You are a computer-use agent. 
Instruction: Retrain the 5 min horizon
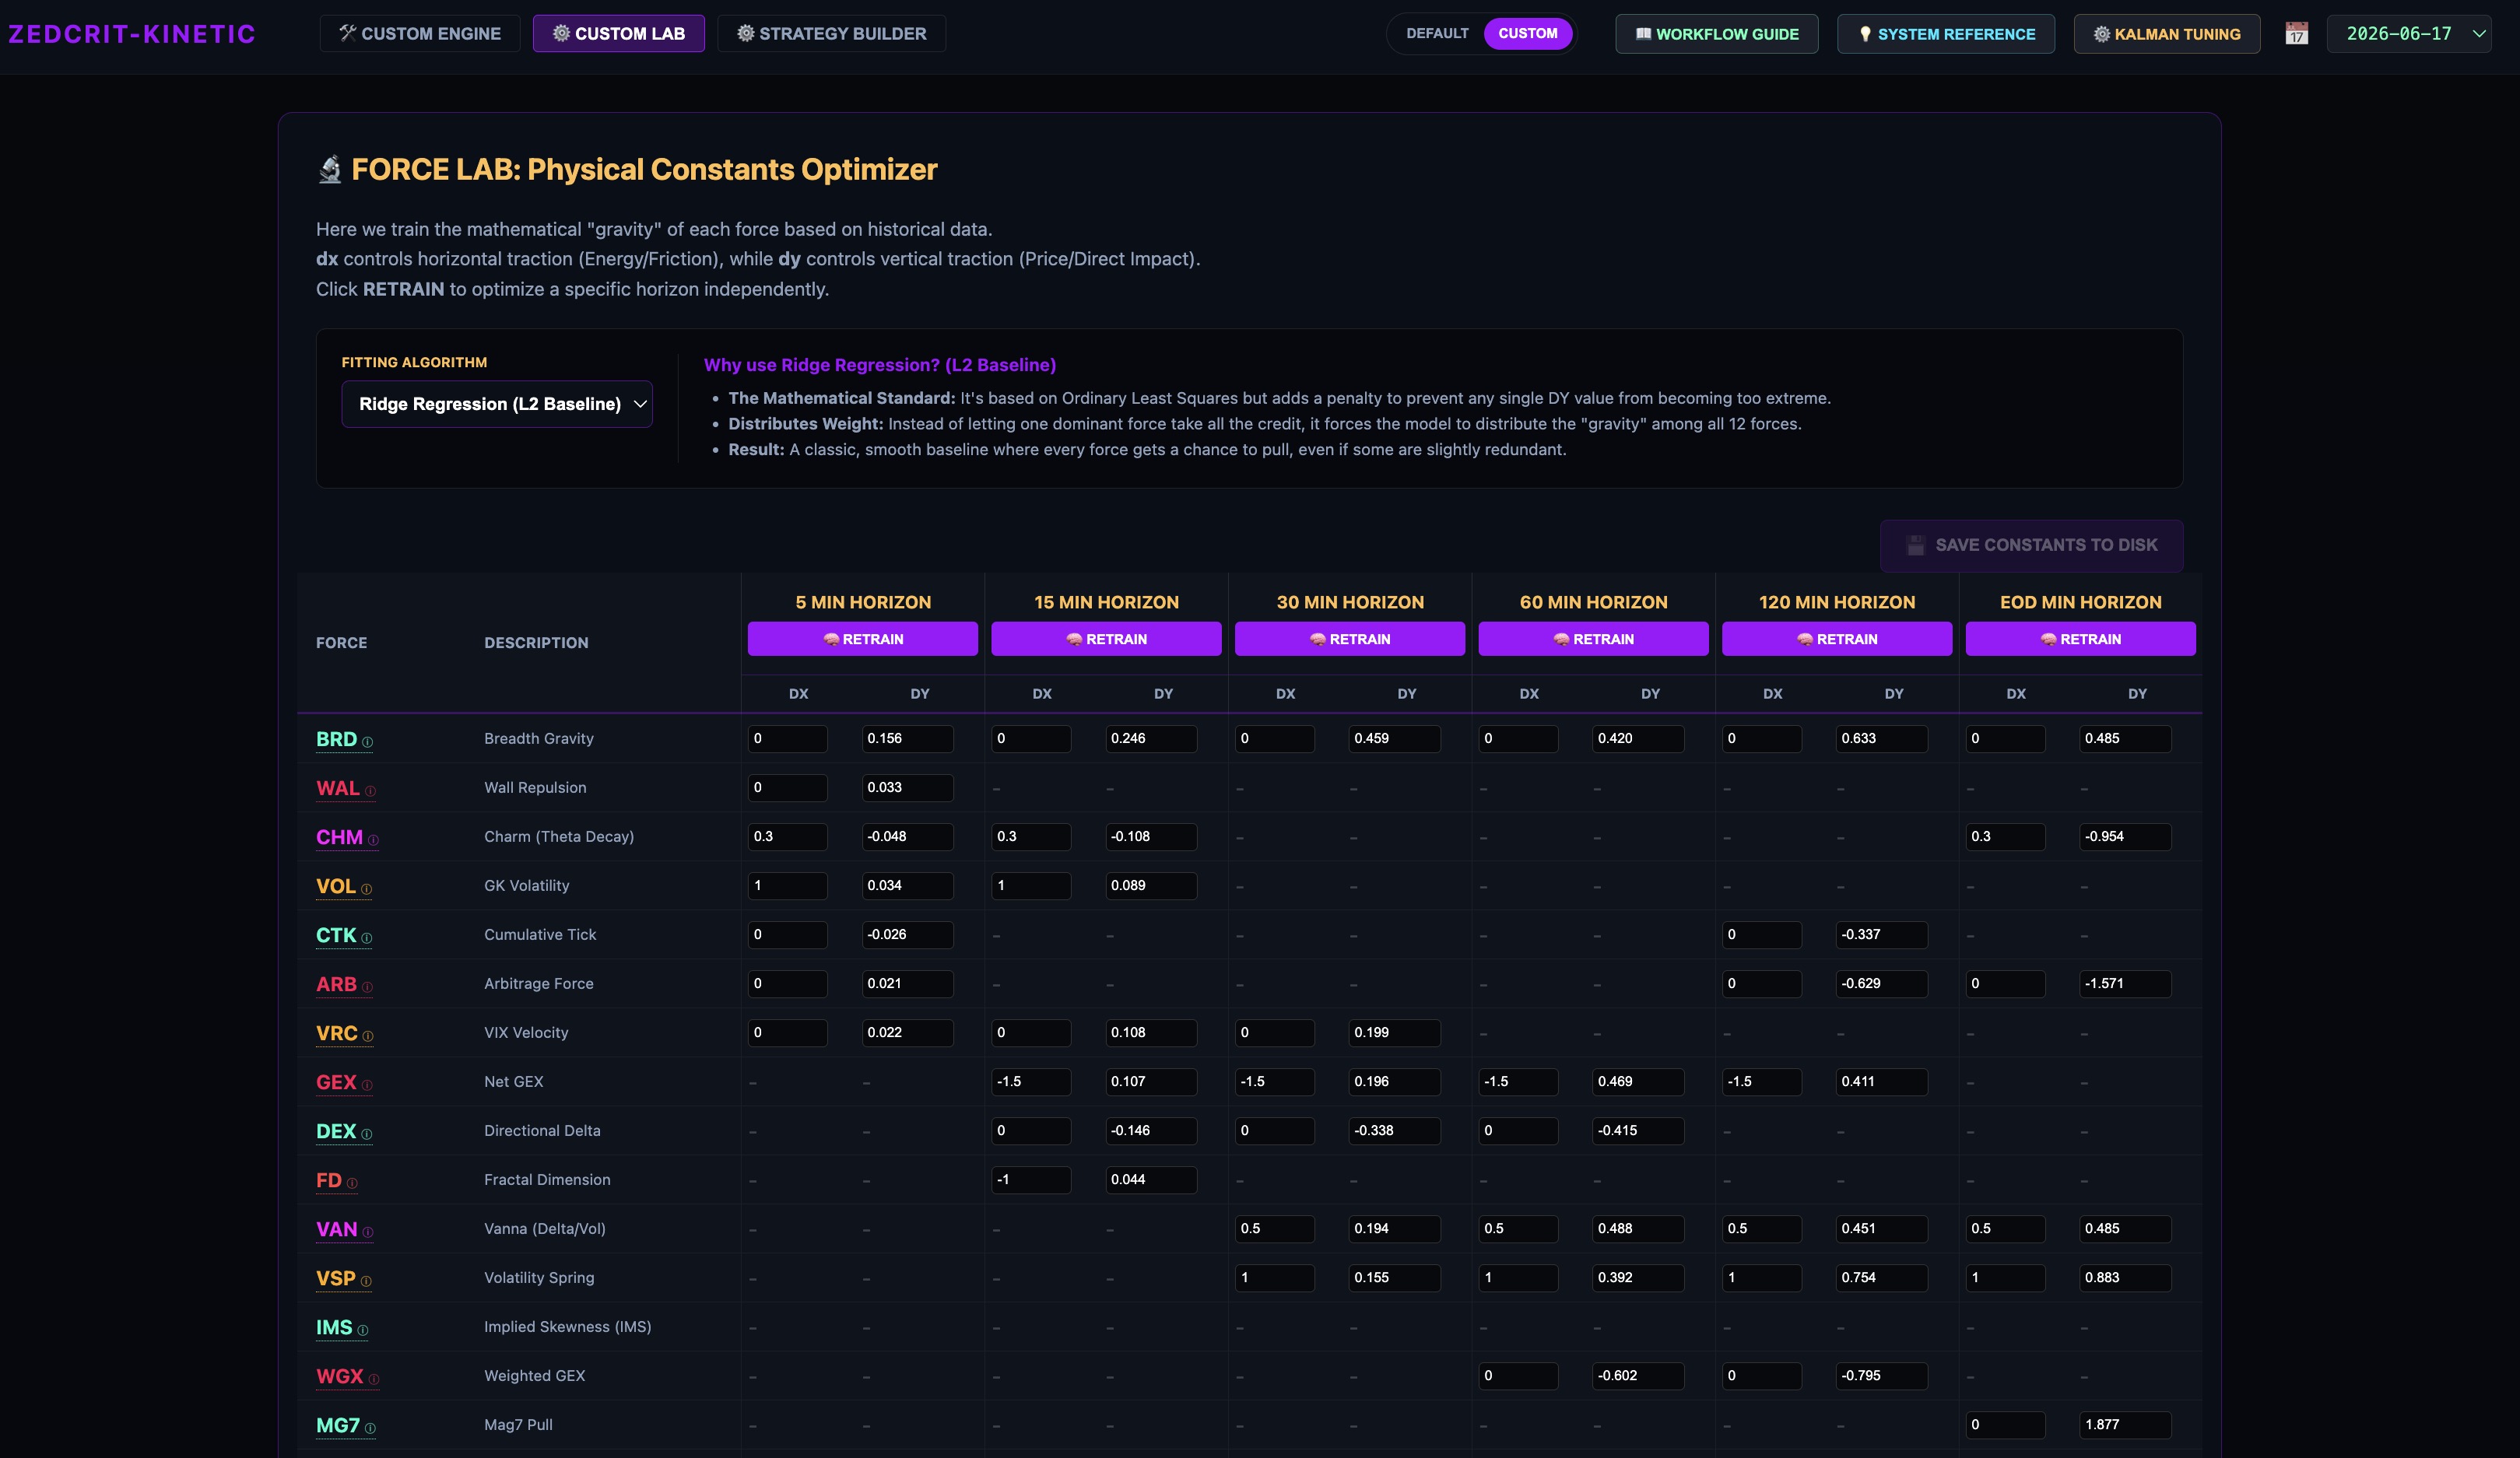click(x=862, y=639)
